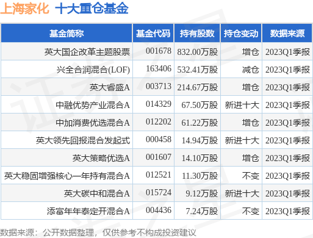This screenshot has width=313, height=238.
Task: Click fund code 000458
Action: point(159,139)
